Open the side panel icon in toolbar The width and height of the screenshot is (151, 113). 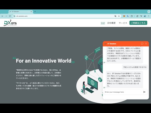coord(137,16)
